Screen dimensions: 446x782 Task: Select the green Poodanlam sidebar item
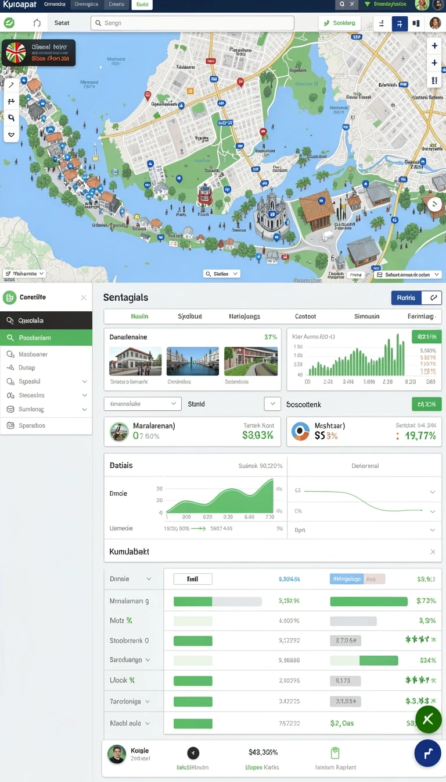pos(46,337)
